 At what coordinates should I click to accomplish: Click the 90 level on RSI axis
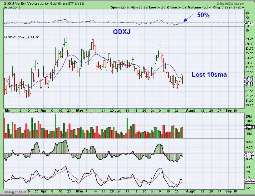click(247, 13)
